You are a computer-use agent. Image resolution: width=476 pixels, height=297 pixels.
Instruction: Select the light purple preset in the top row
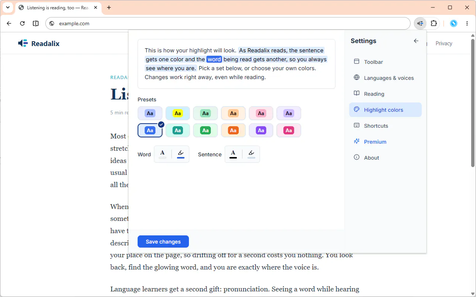[x=289, y=113]
